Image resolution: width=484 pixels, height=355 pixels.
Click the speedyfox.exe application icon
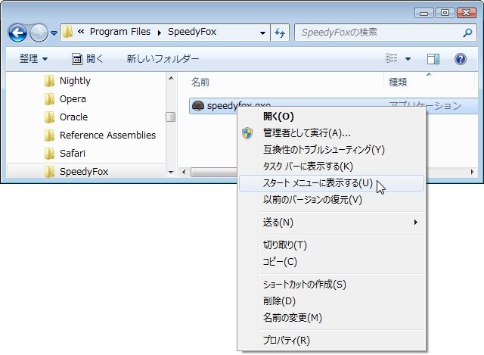[198, 106]
